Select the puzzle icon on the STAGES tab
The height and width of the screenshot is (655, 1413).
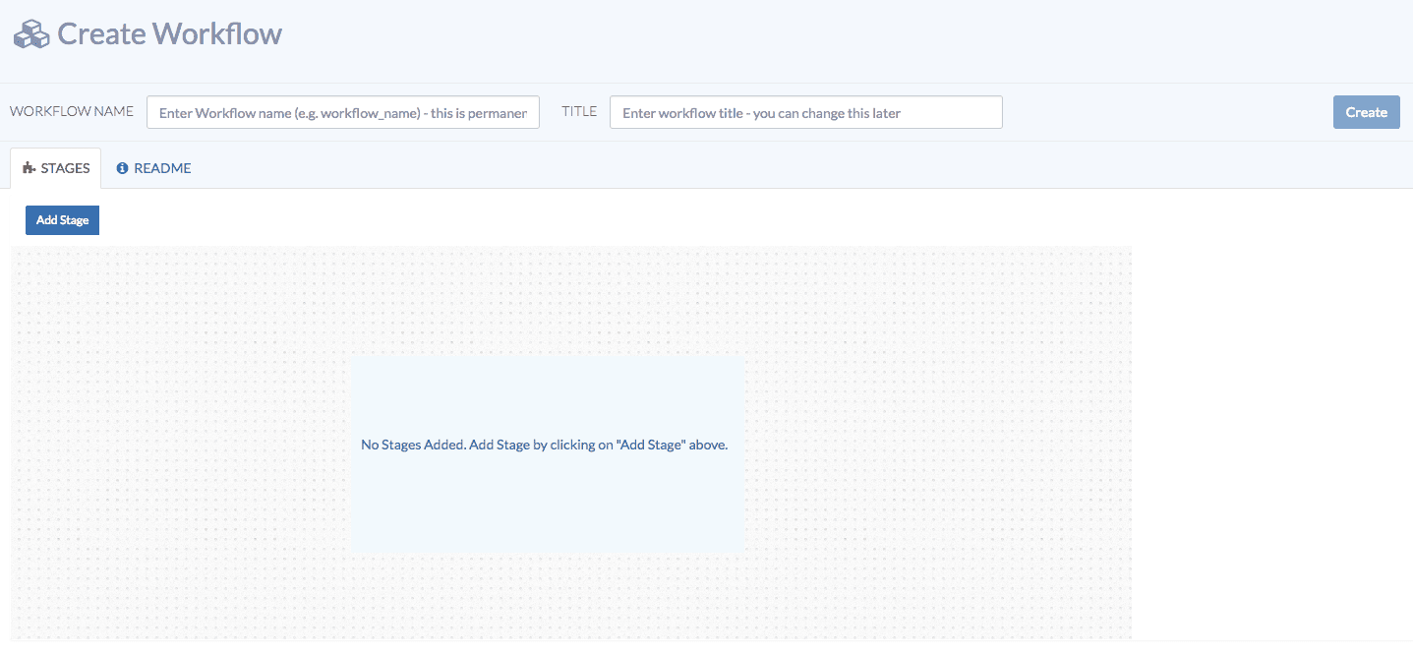point(30,167)
